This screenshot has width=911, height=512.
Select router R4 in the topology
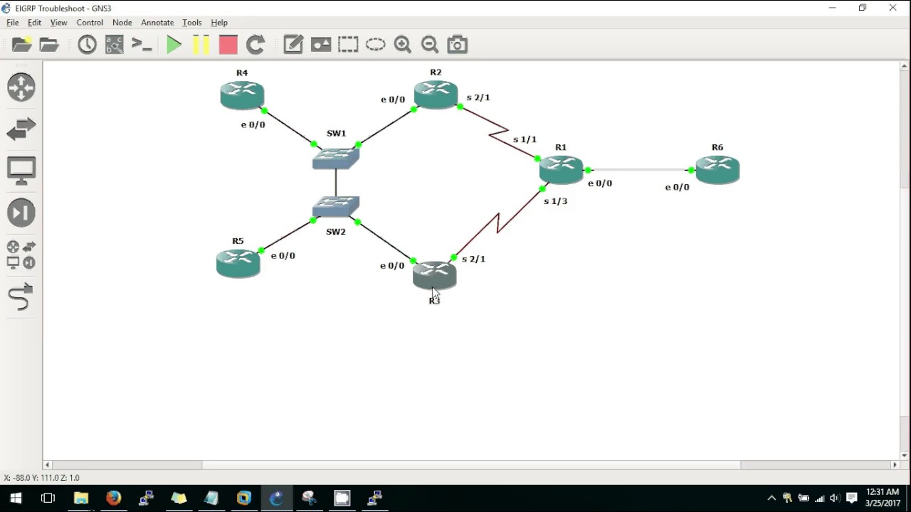coord(242,95)
